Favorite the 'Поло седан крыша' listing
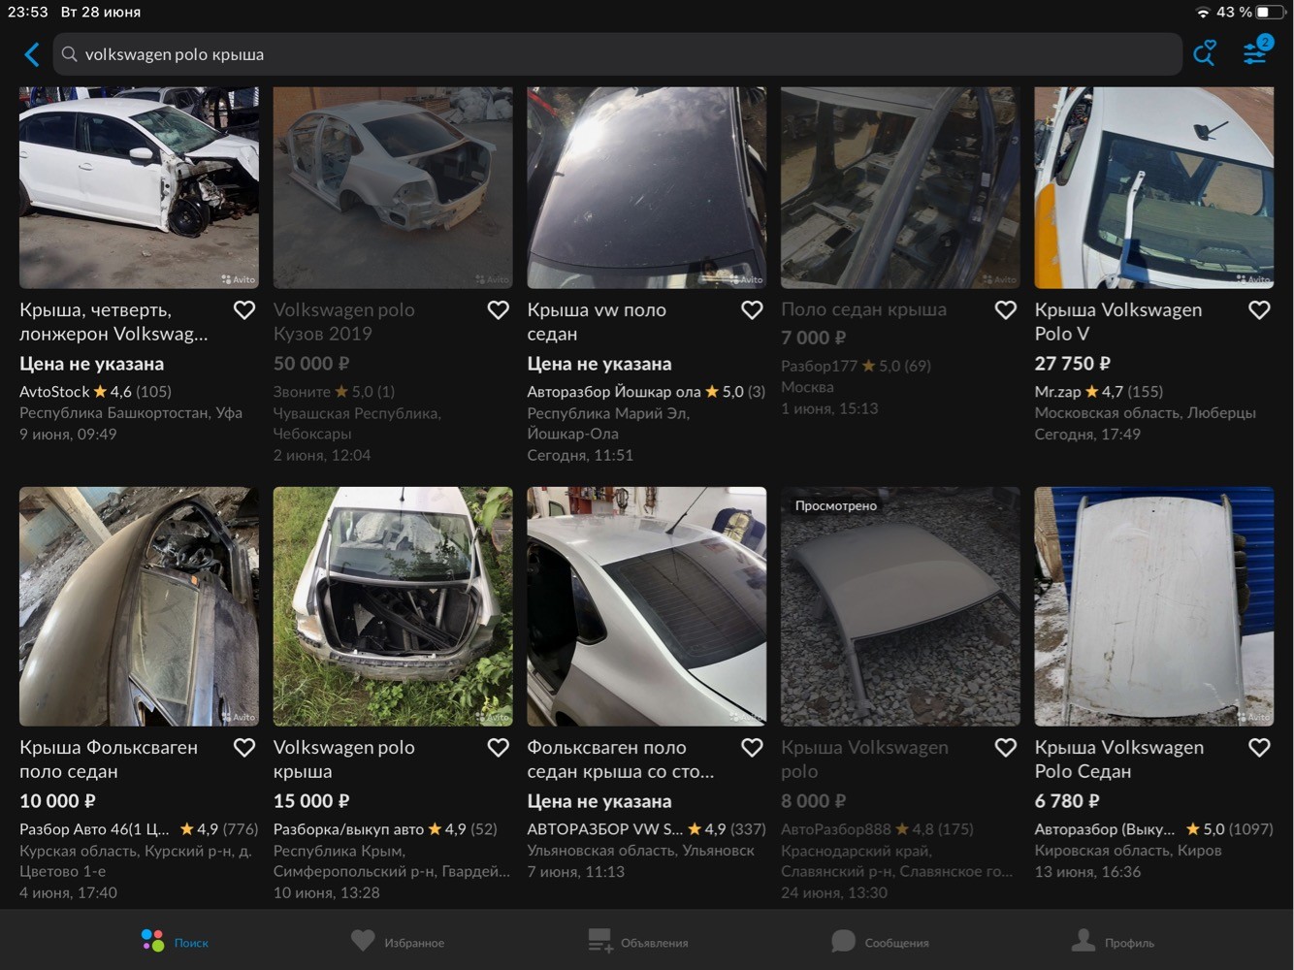Viewport: 1294px width, 970px height. pos(1006,310)
